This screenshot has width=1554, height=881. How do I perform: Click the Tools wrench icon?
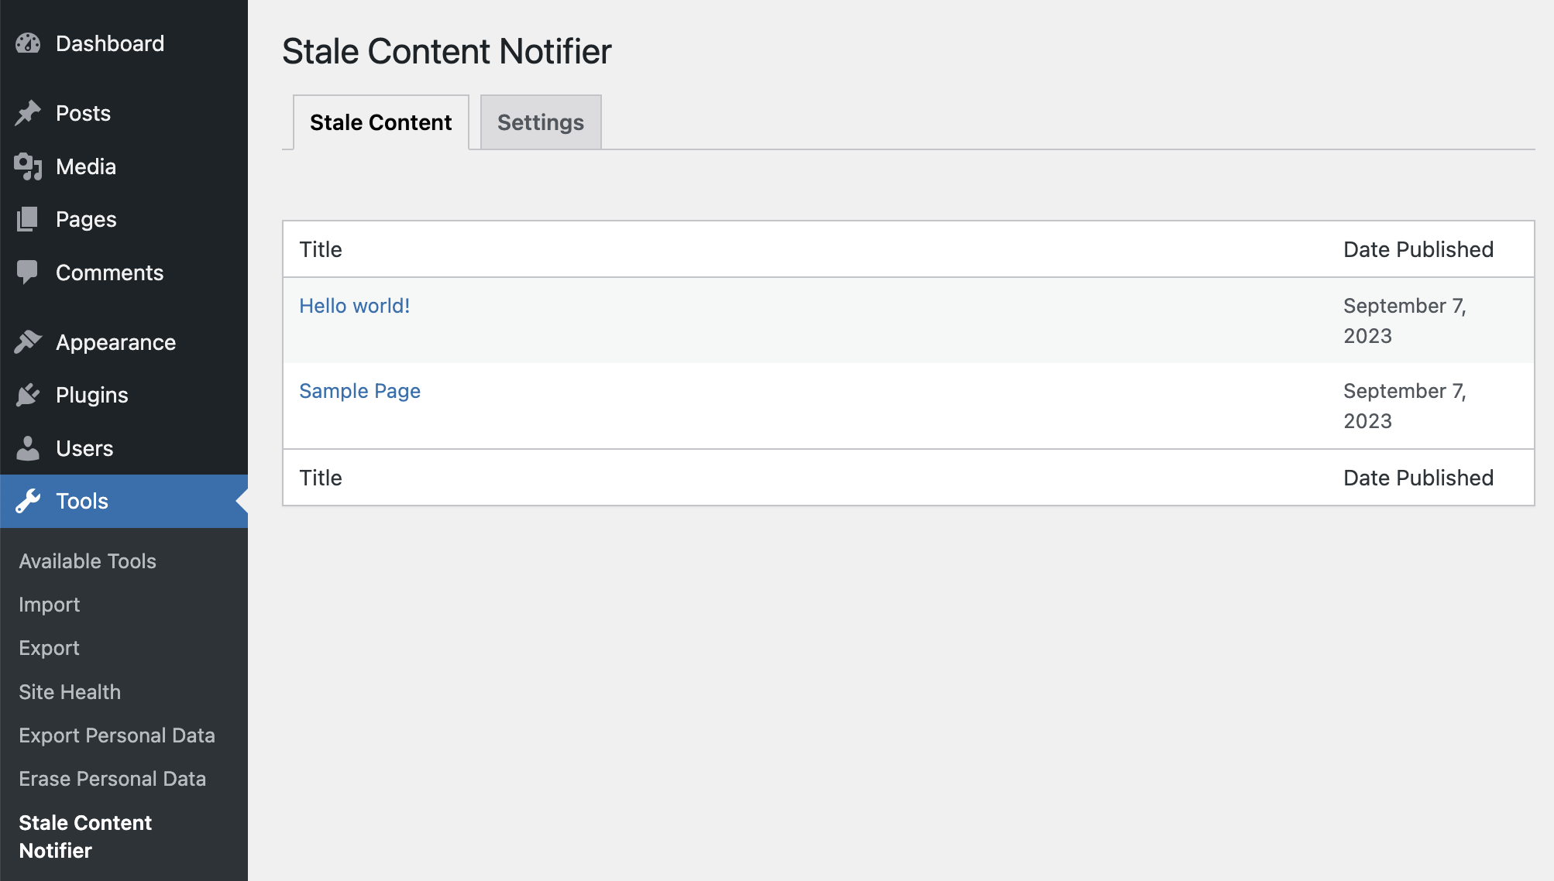click(28, 501)
